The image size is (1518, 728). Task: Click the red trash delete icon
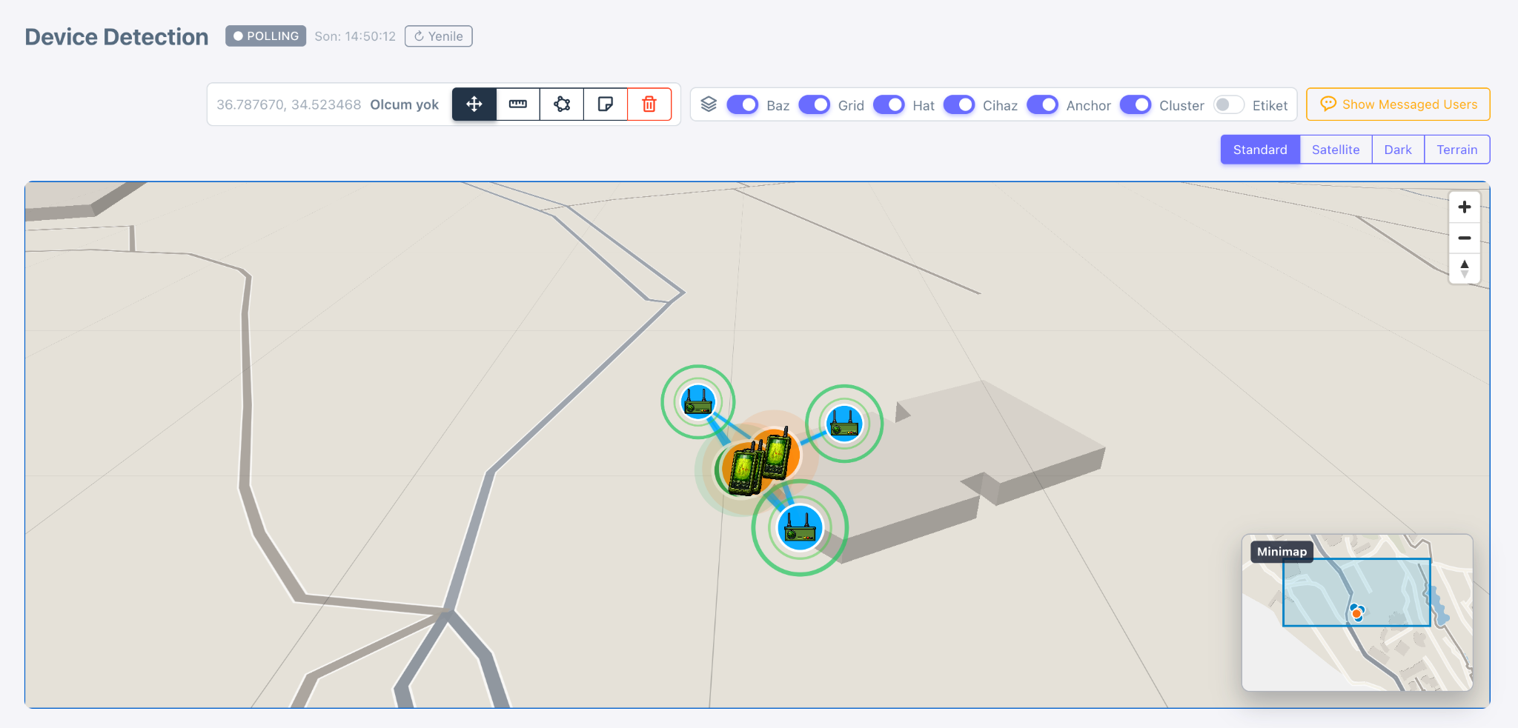(x=649, y=104)
